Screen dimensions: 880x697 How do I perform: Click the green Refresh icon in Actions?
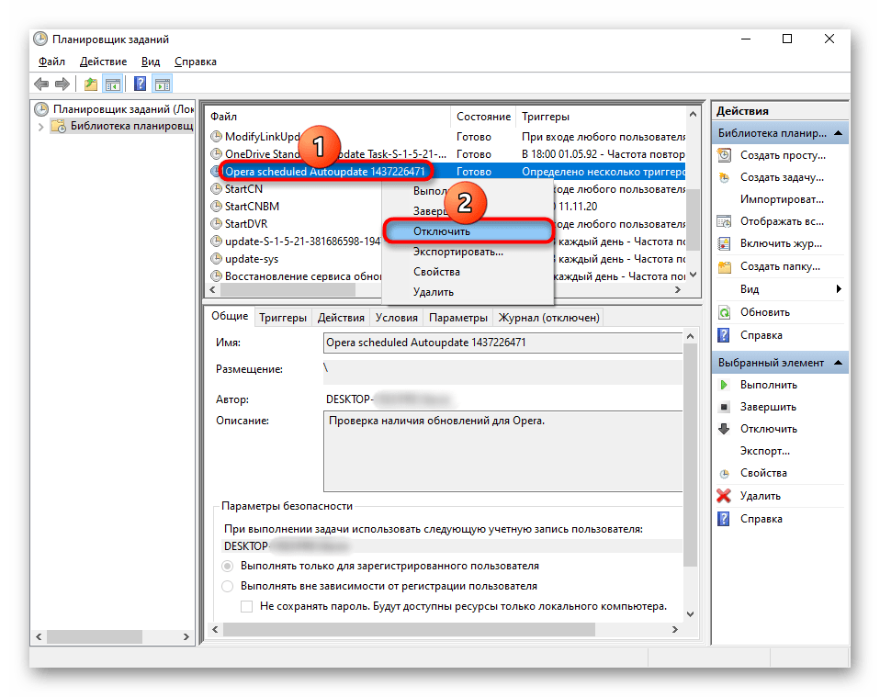pos(725,312)
